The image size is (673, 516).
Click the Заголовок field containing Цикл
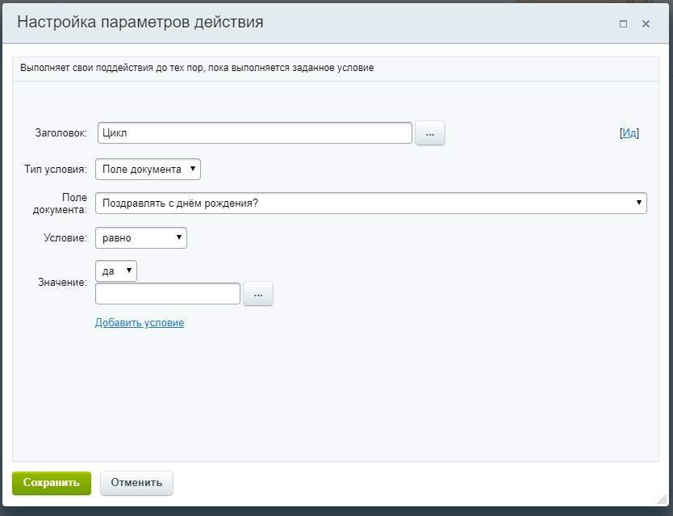point(254,132)
